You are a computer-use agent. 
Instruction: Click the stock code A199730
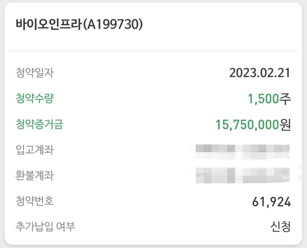point(113,25)
